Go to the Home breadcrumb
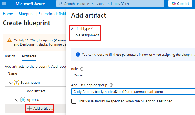Screen dimensions: 195x115 (8, 14)
